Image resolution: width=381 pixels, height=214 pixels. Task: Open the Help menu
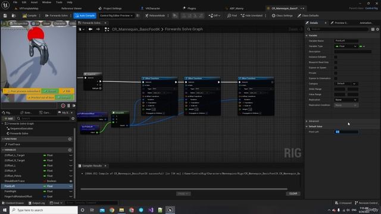coord(70,2)
